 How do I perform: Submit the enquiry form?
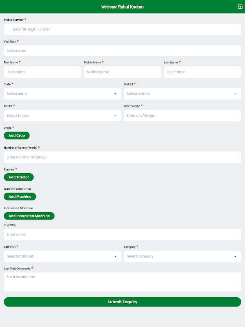pyautogui.click(x=122, y=302)
